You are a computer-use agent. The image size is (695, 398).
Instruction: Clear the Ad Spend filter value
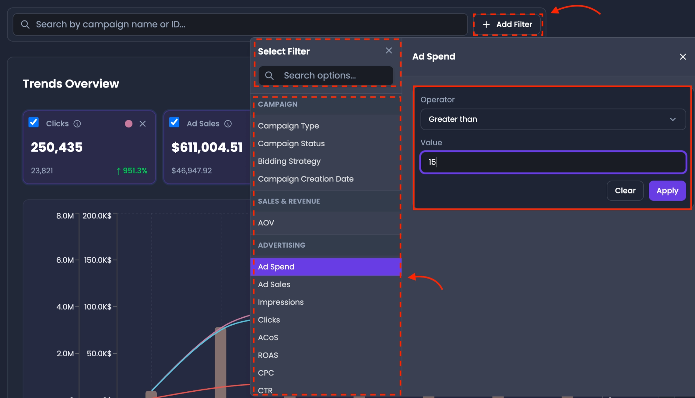pos(625,191)
